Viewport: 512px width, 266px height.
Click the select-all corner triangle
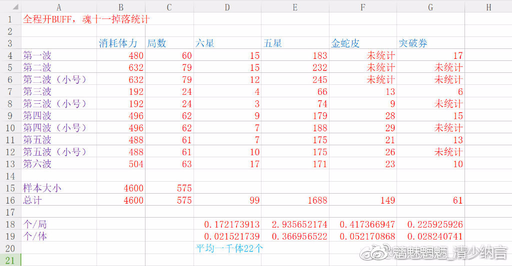coord(15,7)
